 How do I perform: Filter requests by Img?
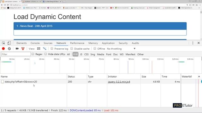pyautogui.click(x=92, y=54)
